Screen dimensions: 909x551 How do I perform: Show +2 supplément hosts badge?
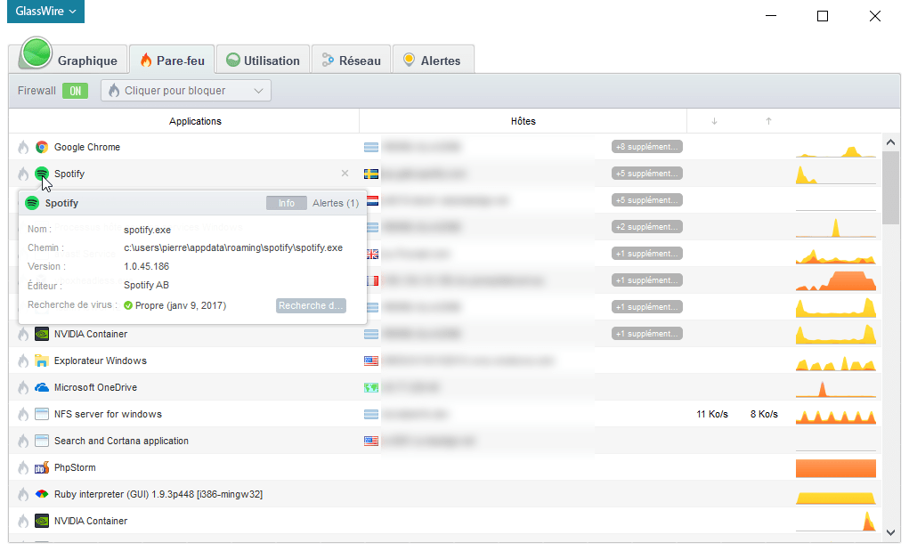[x=647, y=226]
